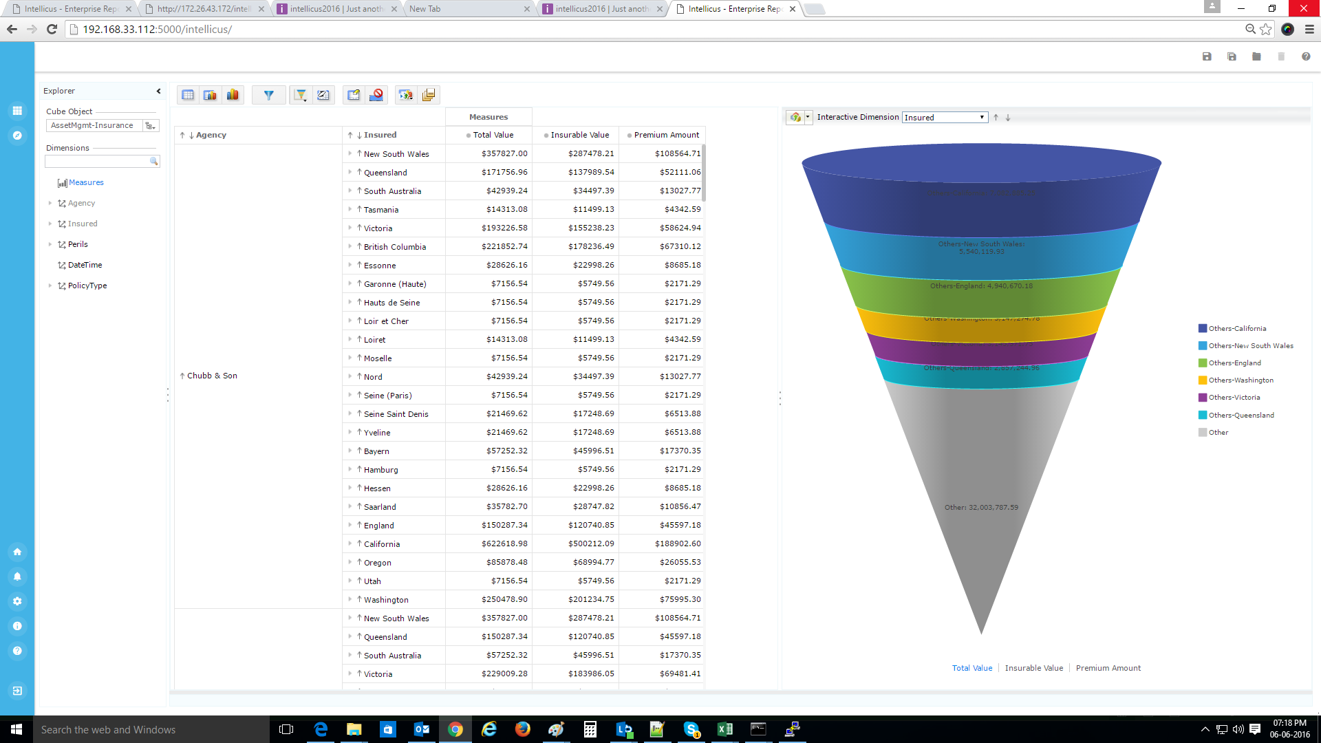Image resolution: width=1321 pixels, height=743 pixels.
Task: Toggle Others-California legend entry
Action: 1236,329
